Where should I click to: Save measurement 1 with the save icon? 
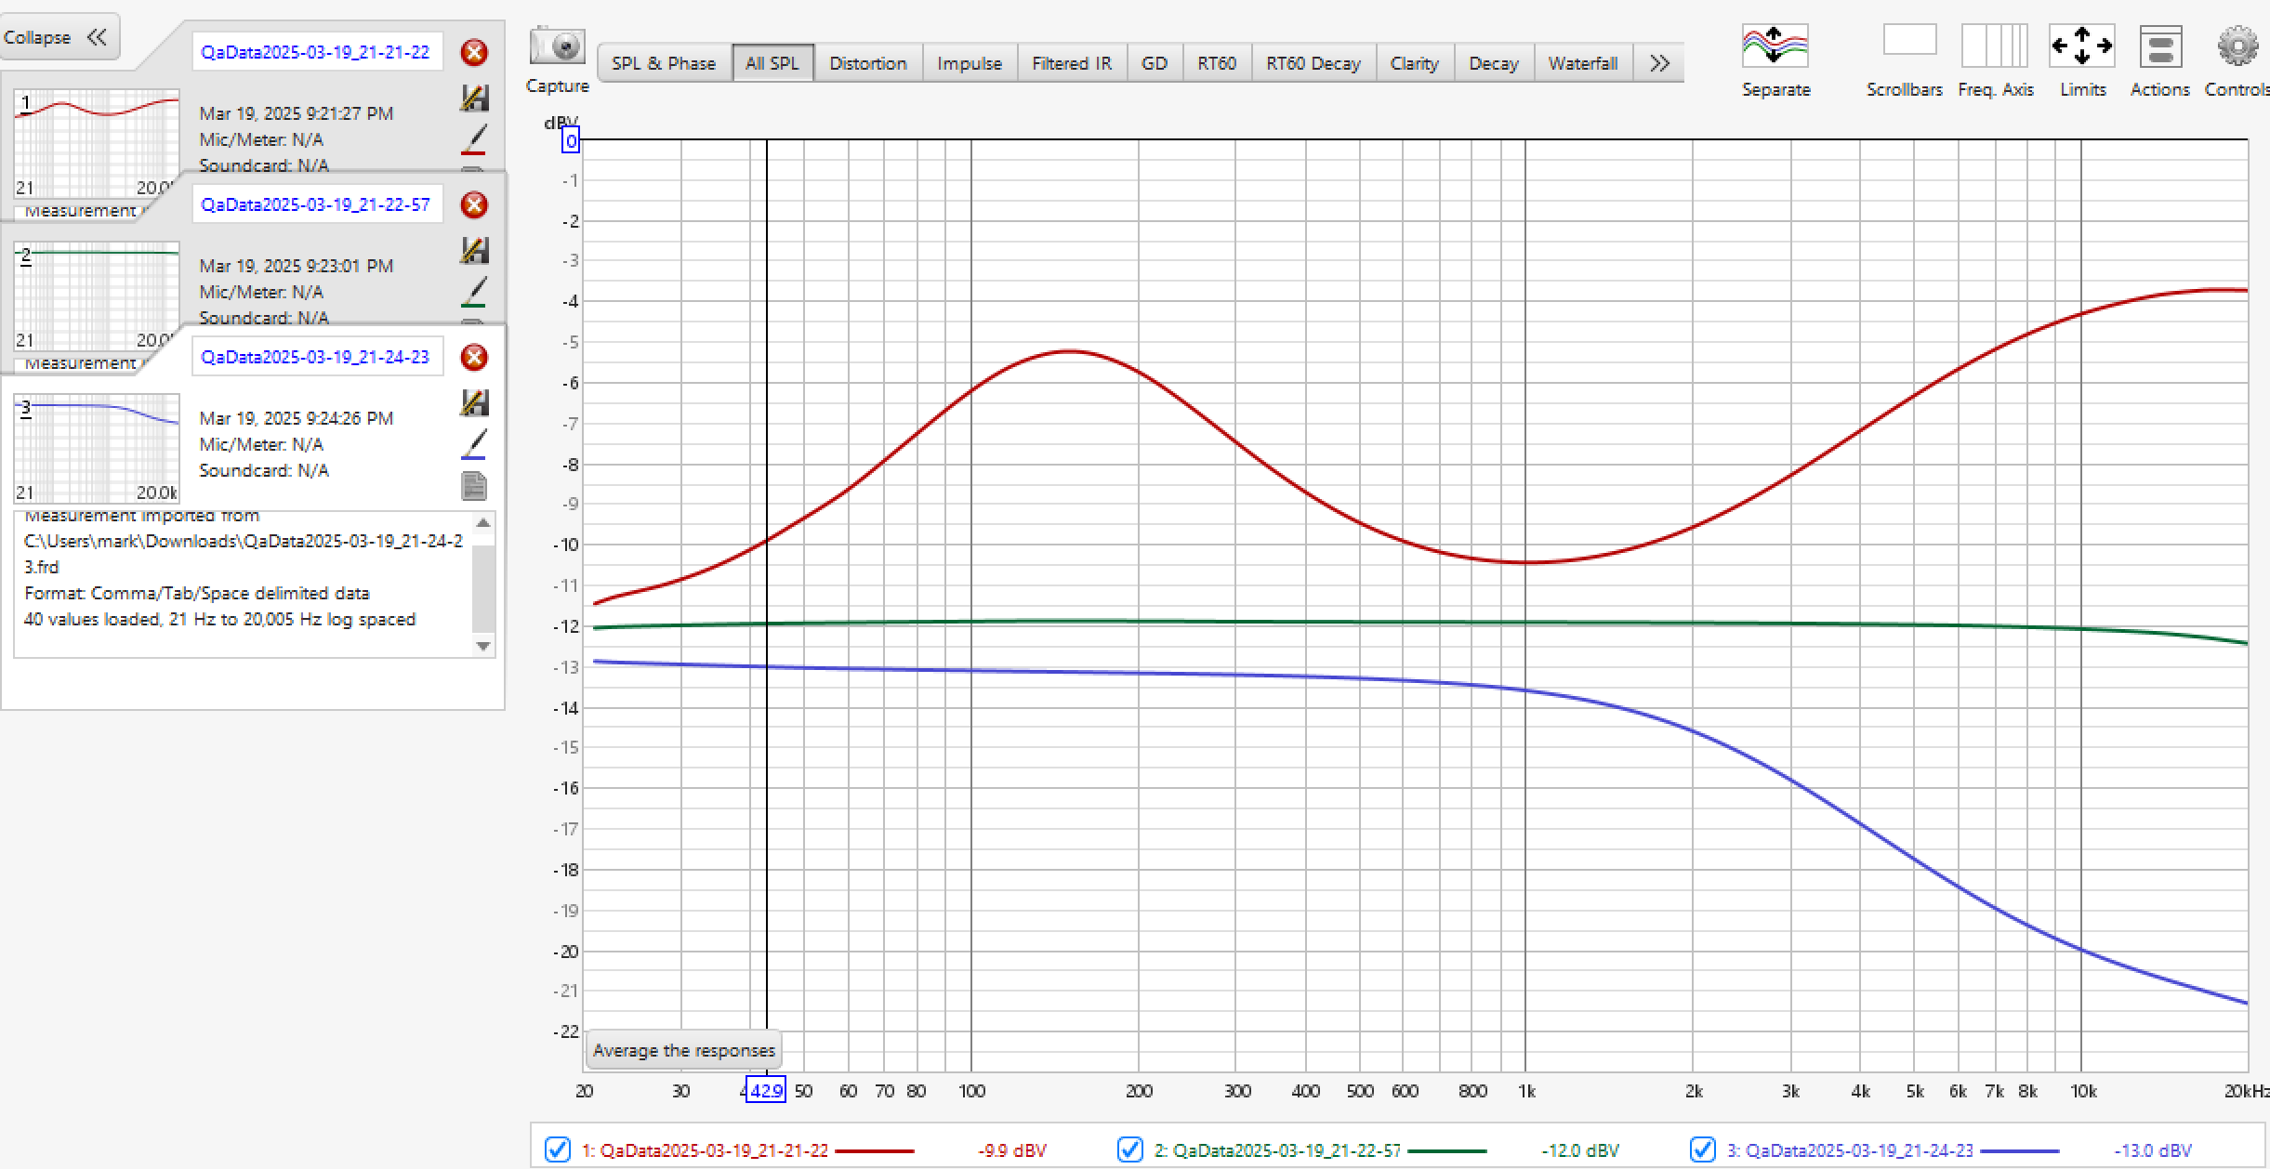pyautogui.click(x=474, y=98)
